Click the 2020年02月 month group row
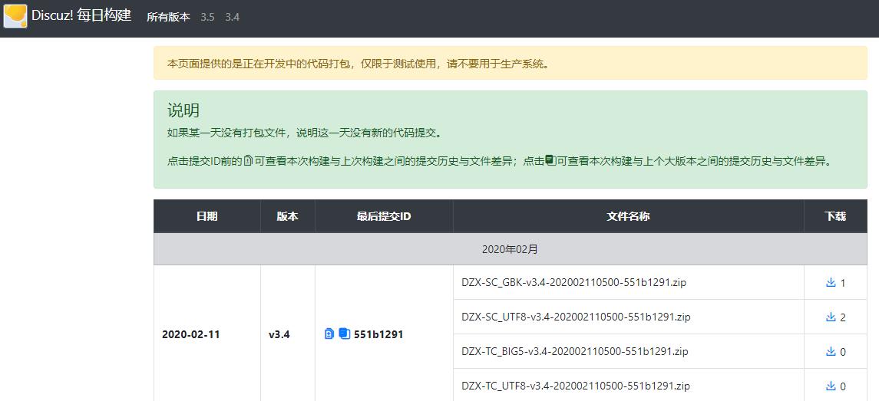The height and width of the screenshot is (401, 879). click(511, 249)
